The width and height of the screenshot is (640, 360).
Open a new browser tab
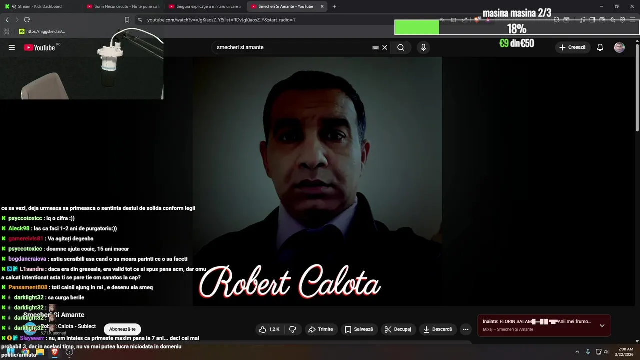click(x=334, y=6)
